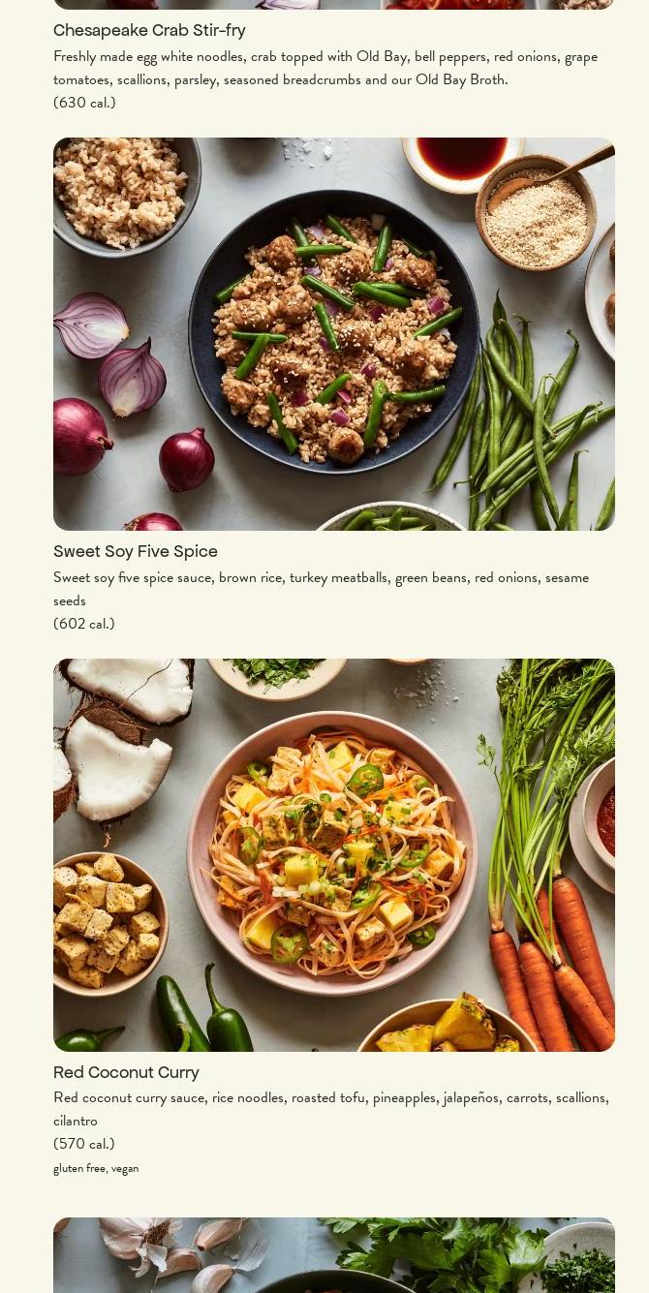Open the Red Coconut Curry noodle photo
Image resolution: width=649 pixels, height=1293 pixels.
334,855
